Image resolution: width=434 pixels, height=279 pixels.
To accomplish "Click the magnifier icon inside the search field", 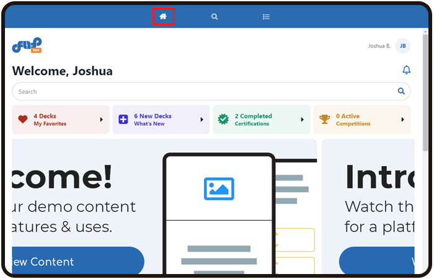I will point(401,91).
